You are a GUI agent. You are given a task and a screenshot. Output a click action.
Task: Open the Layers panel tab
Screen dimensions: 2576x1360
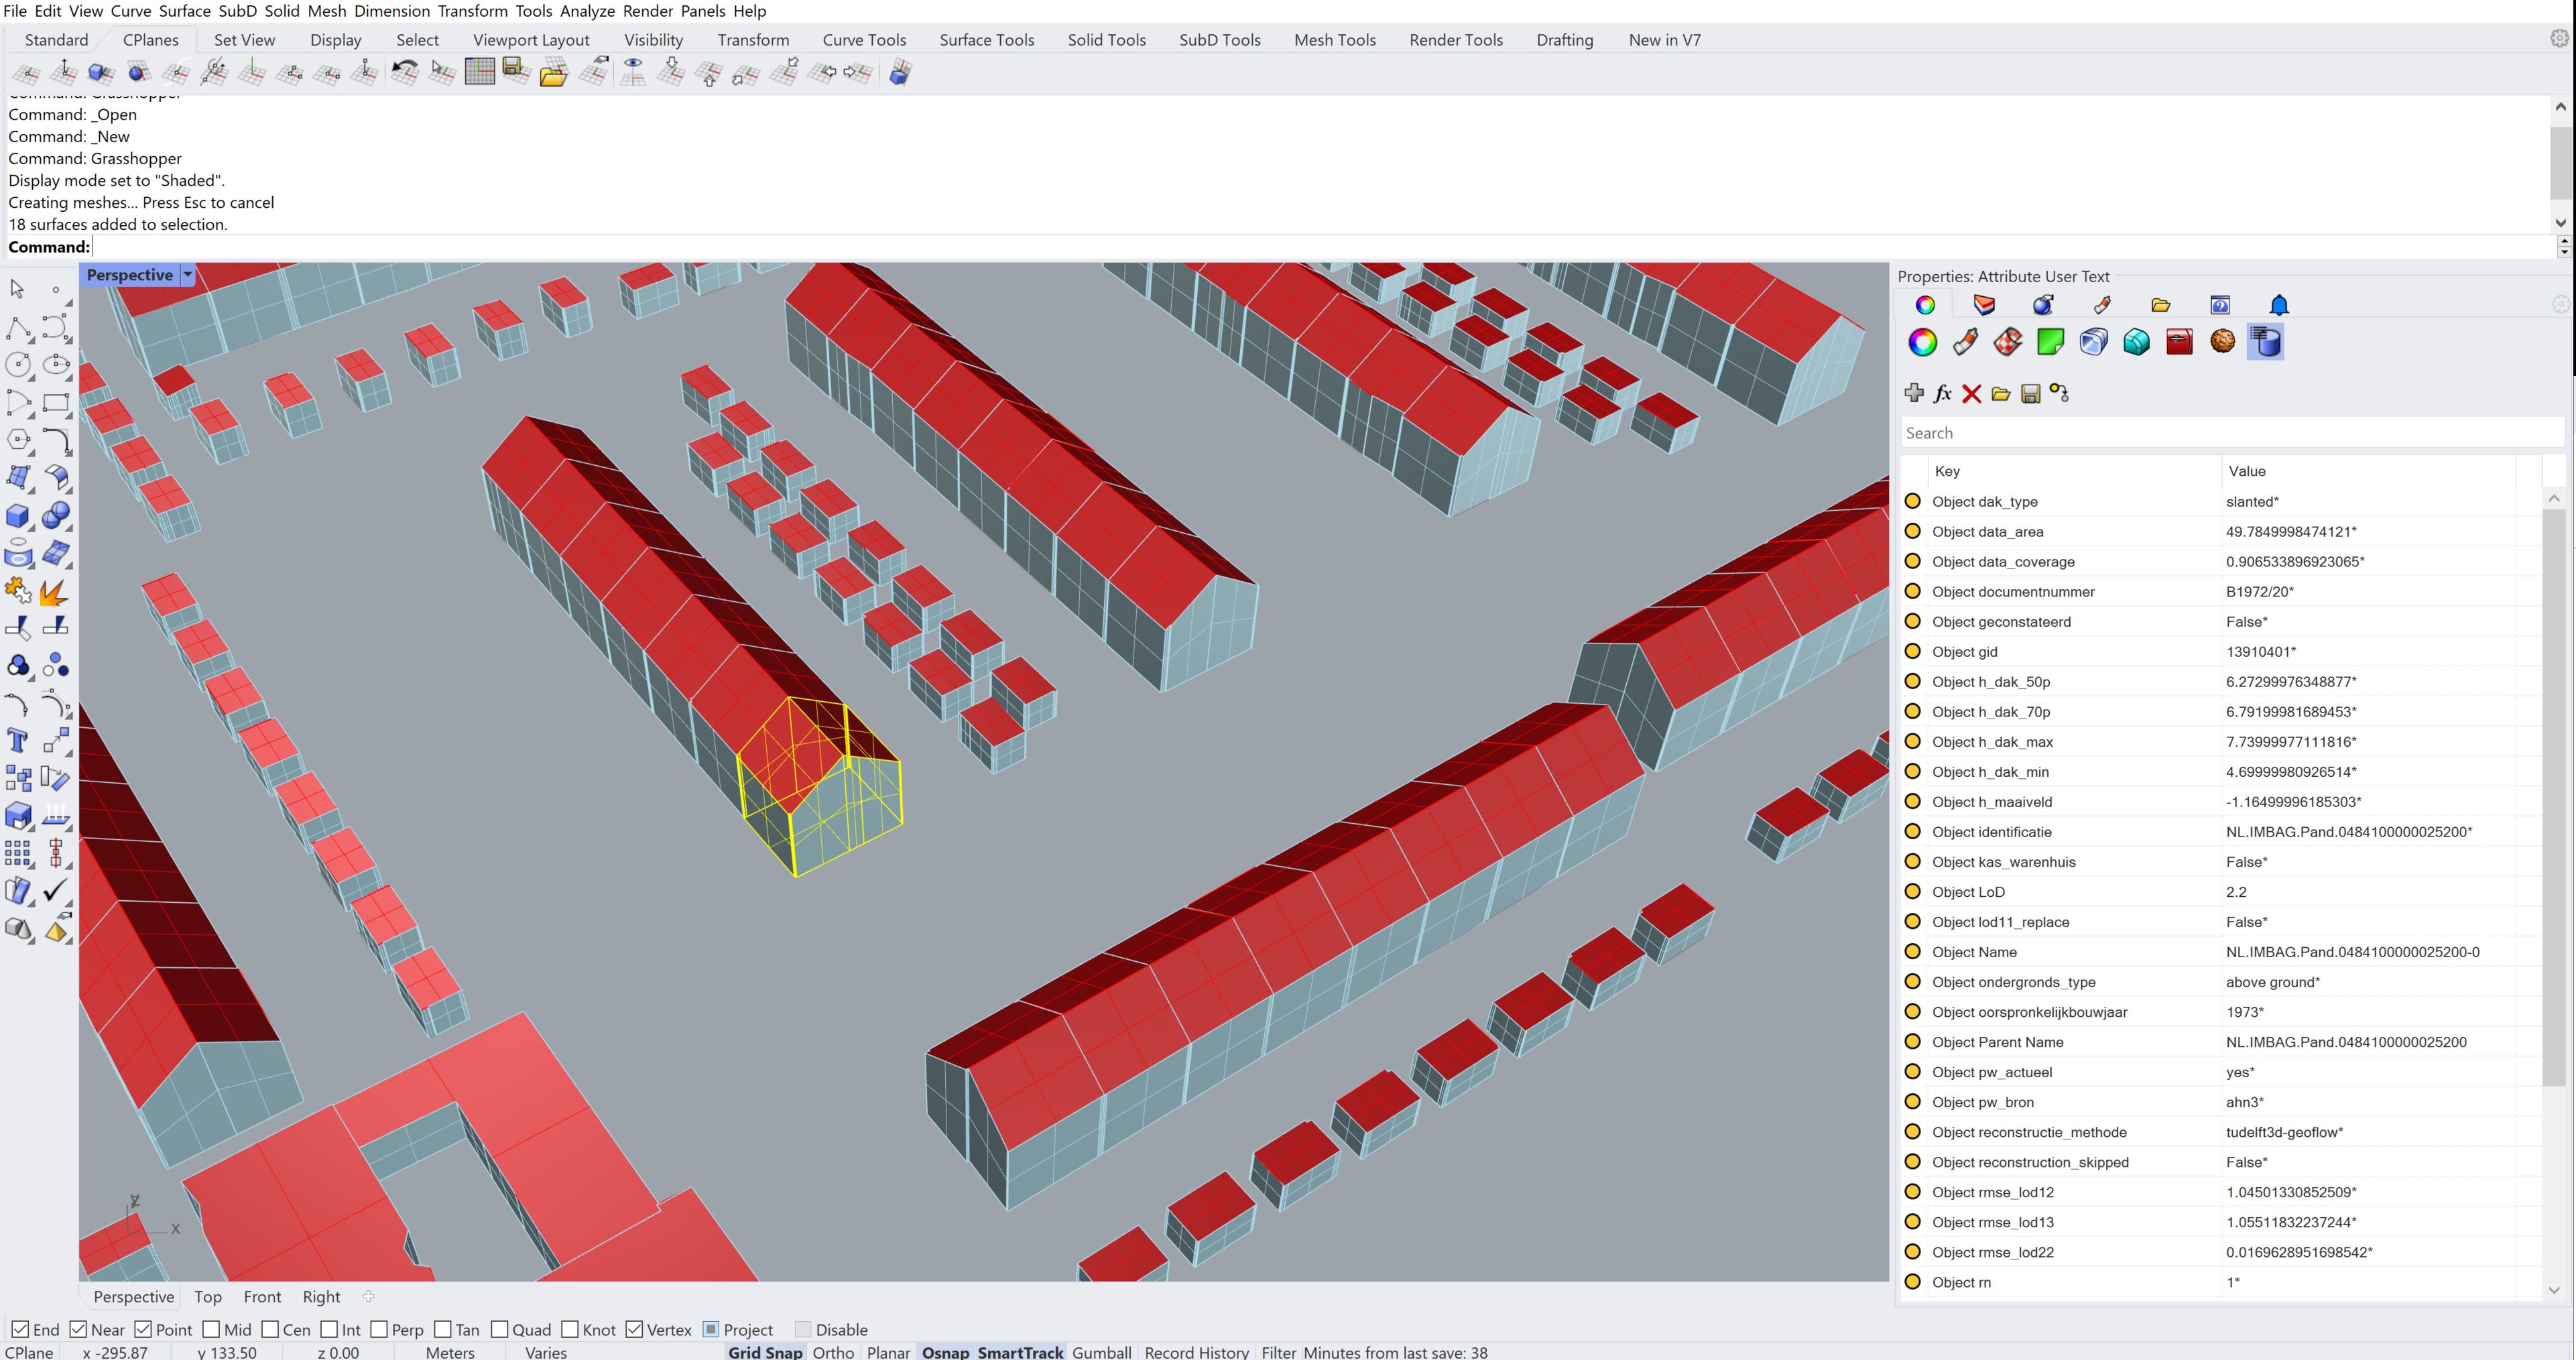pos(1984,305)
